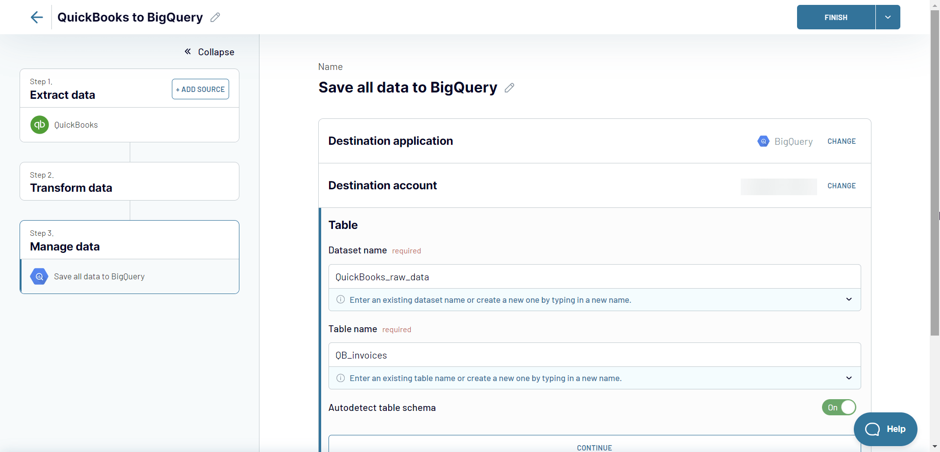Screen dimensions: 940x452
Task: Click the info icon under Table name
Action: coord(341,378)
